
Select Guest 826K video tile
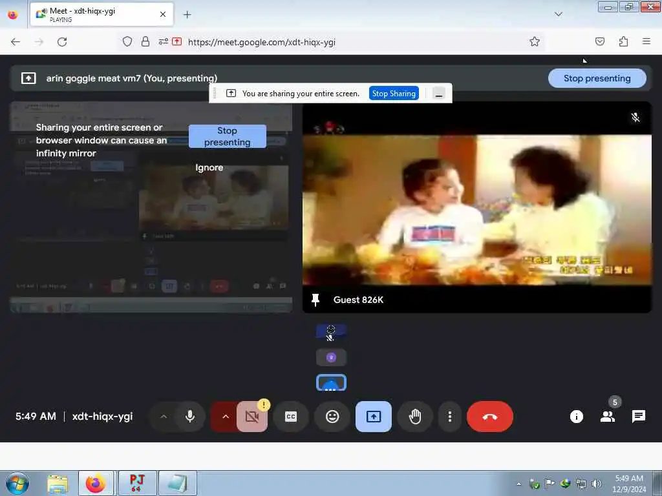click(477, 207)
